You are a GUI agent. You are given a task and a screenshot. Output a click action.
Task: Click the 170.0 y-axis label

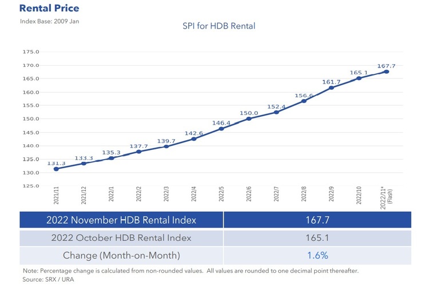pyautogui.click(x=31, y=65)
